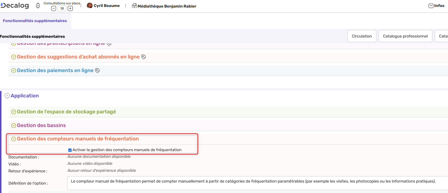The height and width of the screenshot is (193, 448).
Task: Increase the Consultations sur place count
Action: click(x=70, y=8)
